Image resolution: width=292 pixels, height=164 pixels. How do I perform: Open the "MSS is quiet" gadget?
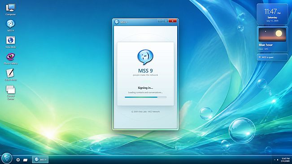tap(272, 57)
